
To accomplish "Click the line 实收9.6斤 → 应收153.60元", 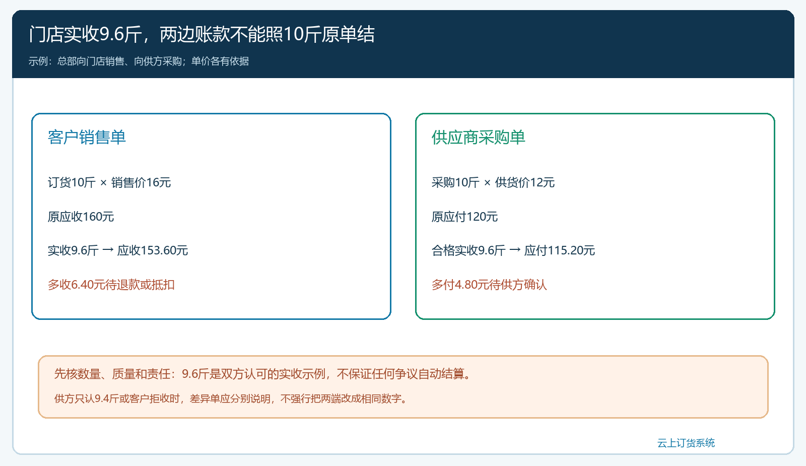I will 118,250.
